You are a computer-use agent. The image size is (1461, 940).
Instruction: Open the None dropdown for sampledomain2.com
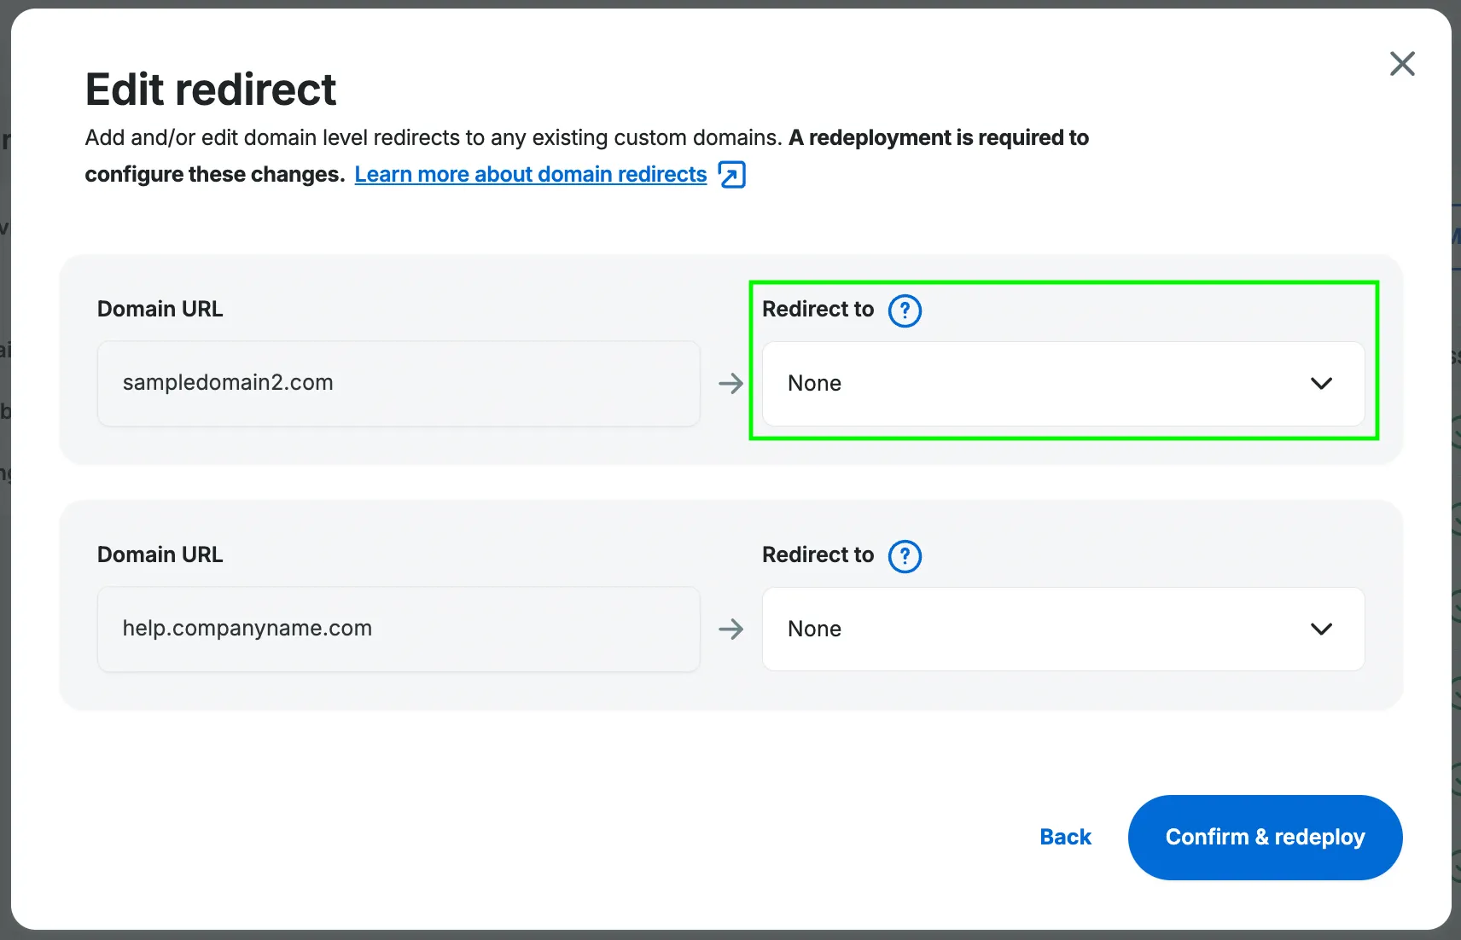(x=1063, y=384)
